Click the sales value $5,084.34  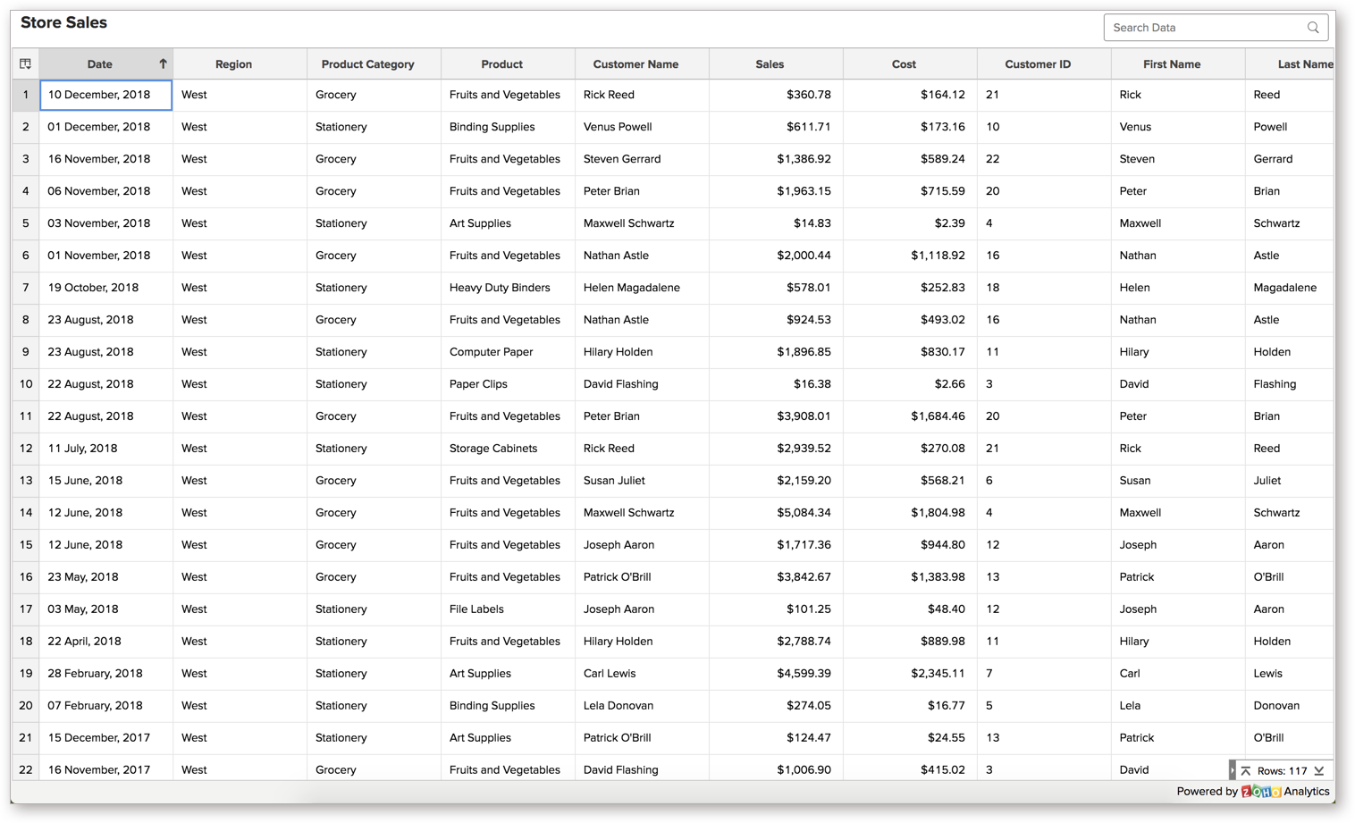[776, 513]
